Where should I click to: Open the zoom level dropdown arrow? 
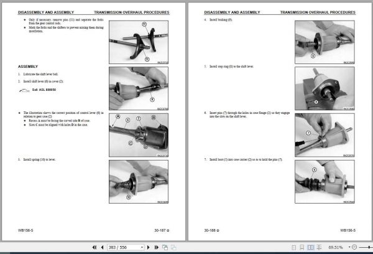(x=349, y=247)
